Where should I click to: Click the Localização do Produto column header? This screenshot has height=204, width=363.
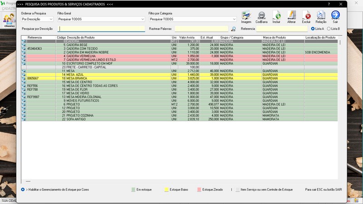tap(320, 38)
